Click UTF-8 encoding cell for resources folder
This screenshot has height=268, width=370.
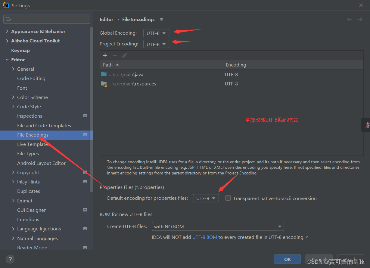(231, 84)
